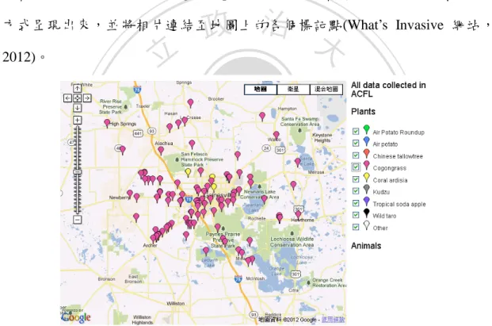The image size is (492, 326).
Task: Click the 'All data collected in ACFL' title
Action: [x=388, y=90]
